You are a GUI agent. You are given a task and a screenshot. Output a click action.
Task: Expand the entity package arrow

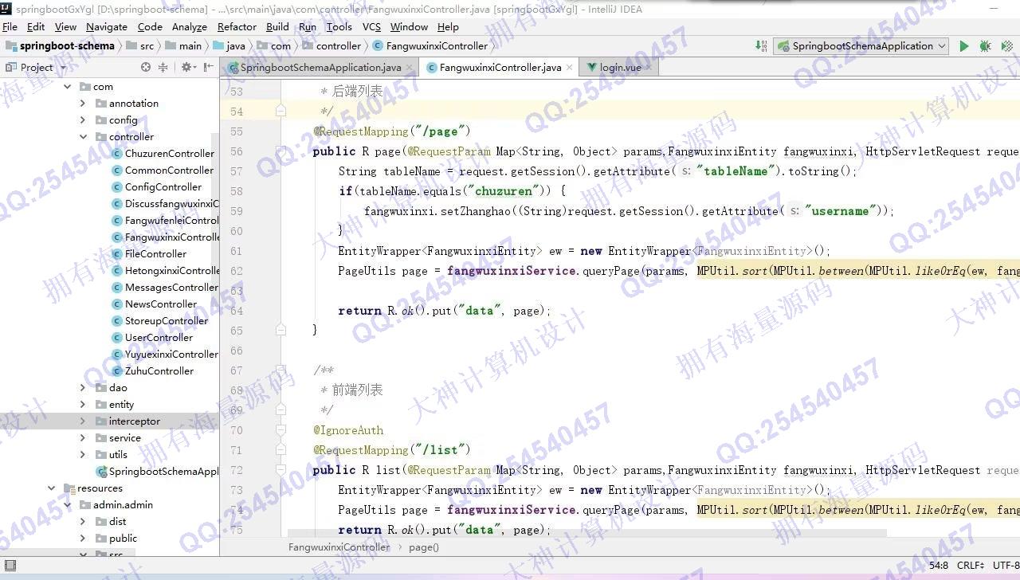[83, 405]
